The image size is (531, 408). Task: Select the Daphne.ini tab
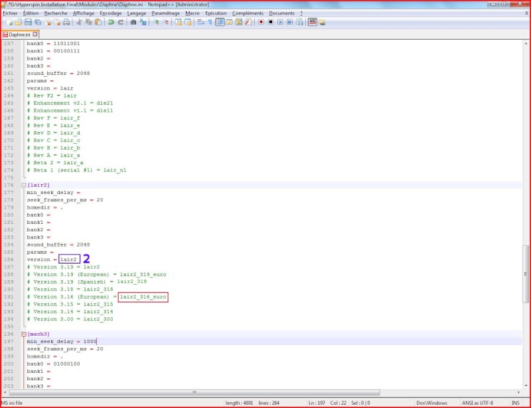19,34
